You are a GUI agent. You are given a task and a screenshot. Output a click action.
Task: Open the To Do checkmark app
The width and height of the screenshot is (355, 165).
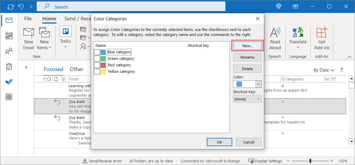pos(9,82)
